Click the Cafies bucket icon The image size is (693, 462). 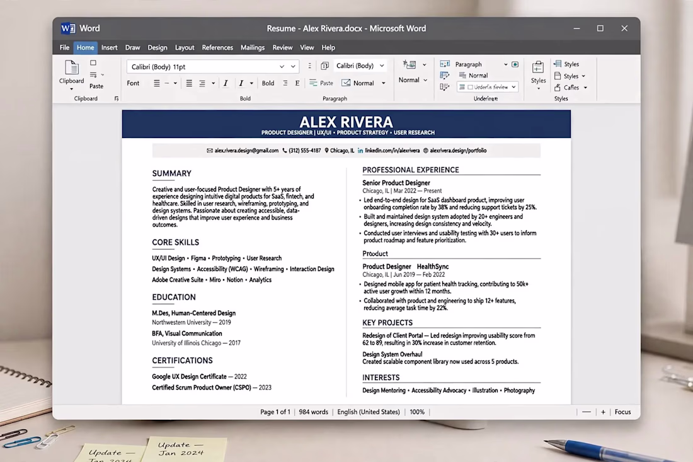(558, 88)
